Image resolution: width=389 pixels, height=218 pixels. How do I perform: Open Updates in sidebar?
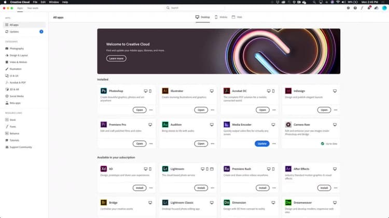[x=24, y=32]
